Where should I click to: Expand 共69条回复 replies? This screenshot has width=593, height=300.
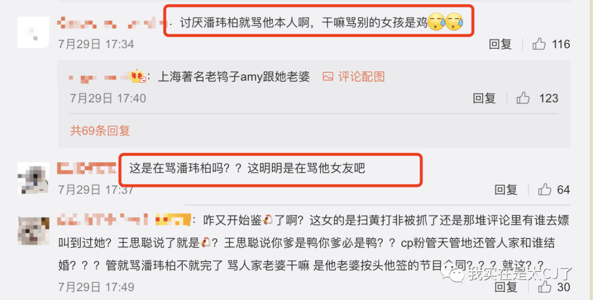coord(100,131)
